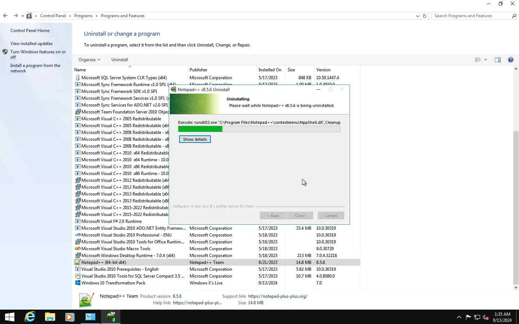Sort list by the Version column header
This screenshot has width=519, height=324.
tap(337, 70)
